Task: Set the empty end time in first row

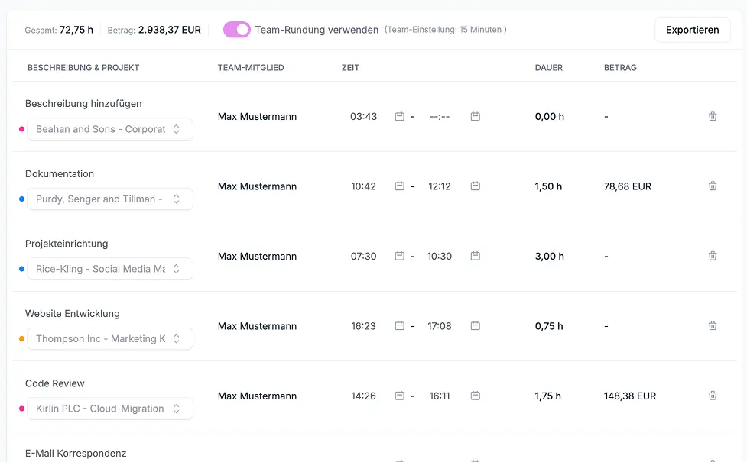Action: pos(440,117)
